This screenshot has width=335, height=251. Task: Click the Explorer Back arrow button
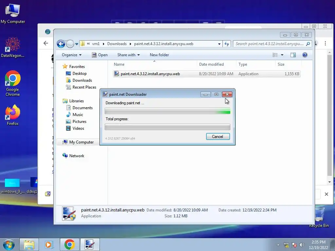pyautogui.click(x=61, y=44)
